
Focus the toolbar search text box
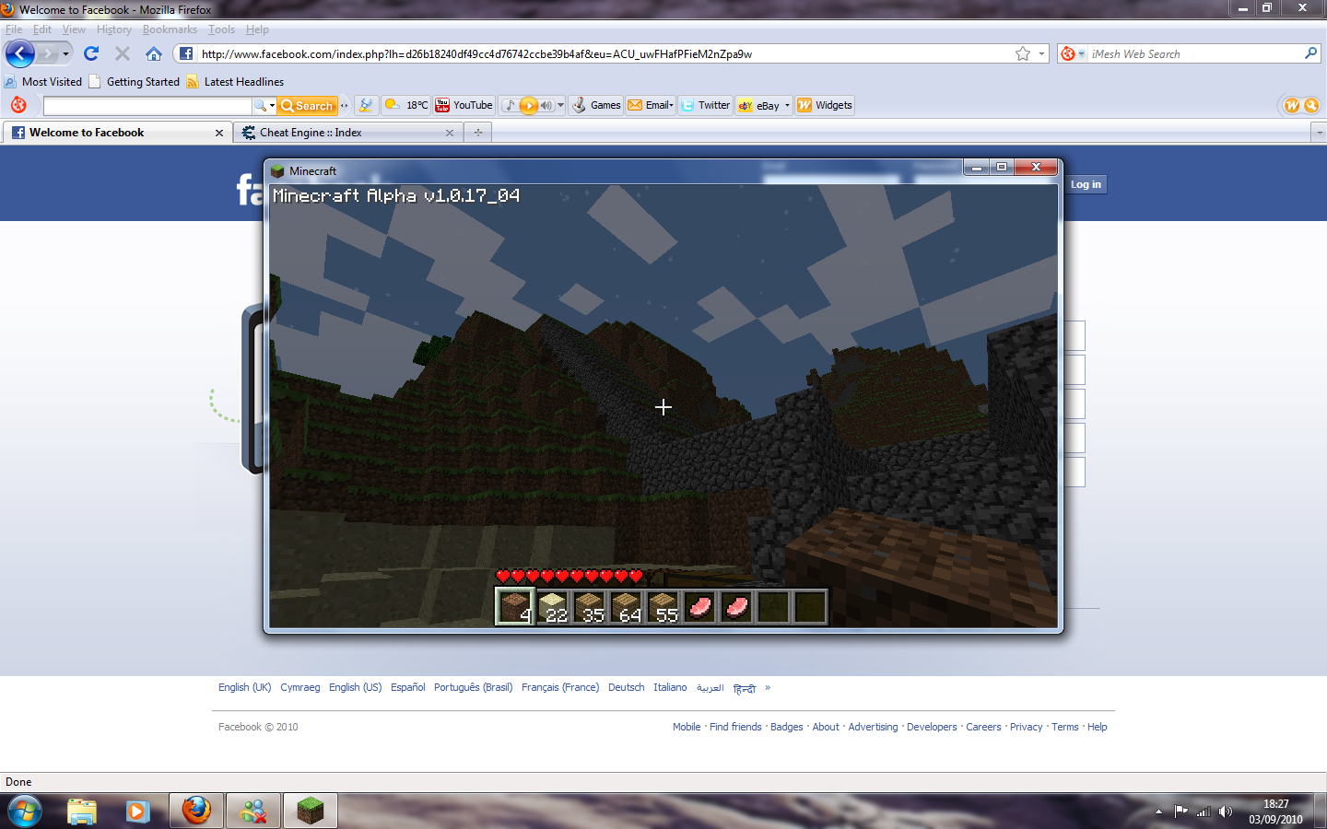pos(147,106)
